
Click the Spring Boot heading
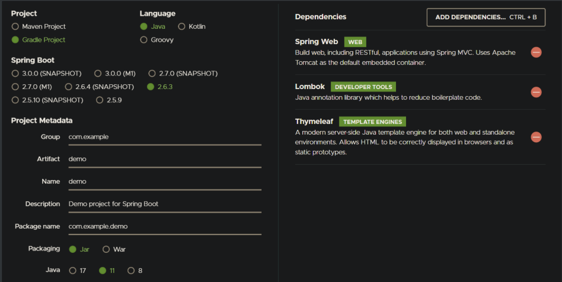coord(33,60)
